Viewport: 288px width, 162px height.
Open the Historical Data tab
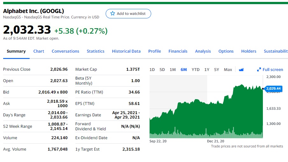click(126, 51)
